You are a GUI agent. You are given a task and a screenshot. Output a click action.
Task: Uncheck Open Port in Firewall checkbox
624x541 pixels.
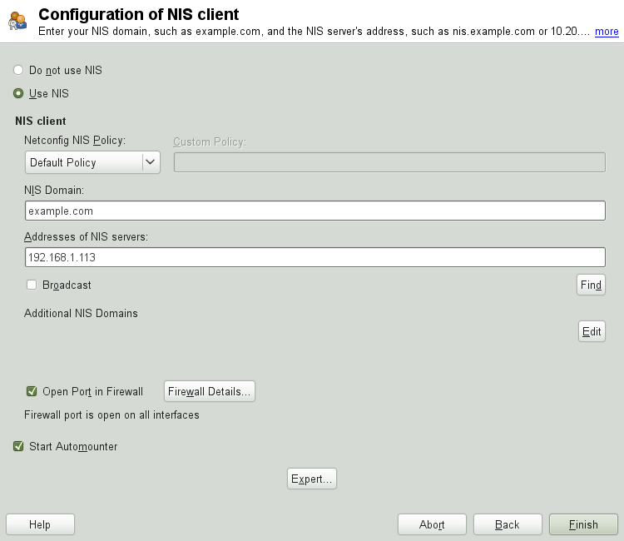pos(32,391)
